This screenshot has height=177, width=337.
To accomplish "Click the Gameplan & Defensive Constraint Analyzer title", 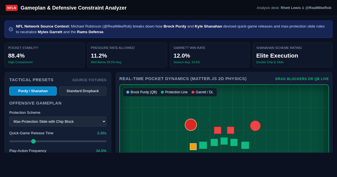I will 74,8.
